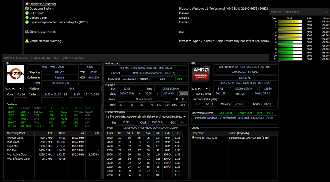The height and width of the screenshot is (182, 330).
Task: Click the HVCI label in Operating System panel
Action: tap(270, 113)
